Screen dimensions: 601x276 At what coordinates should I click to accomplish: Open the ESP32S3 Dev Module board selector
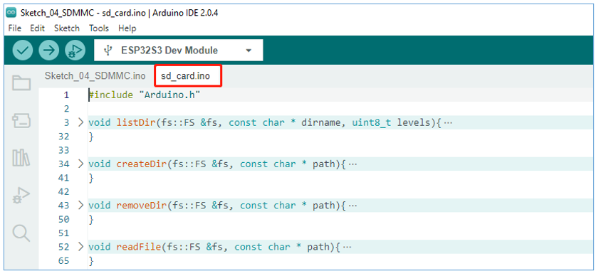(178, 50)
